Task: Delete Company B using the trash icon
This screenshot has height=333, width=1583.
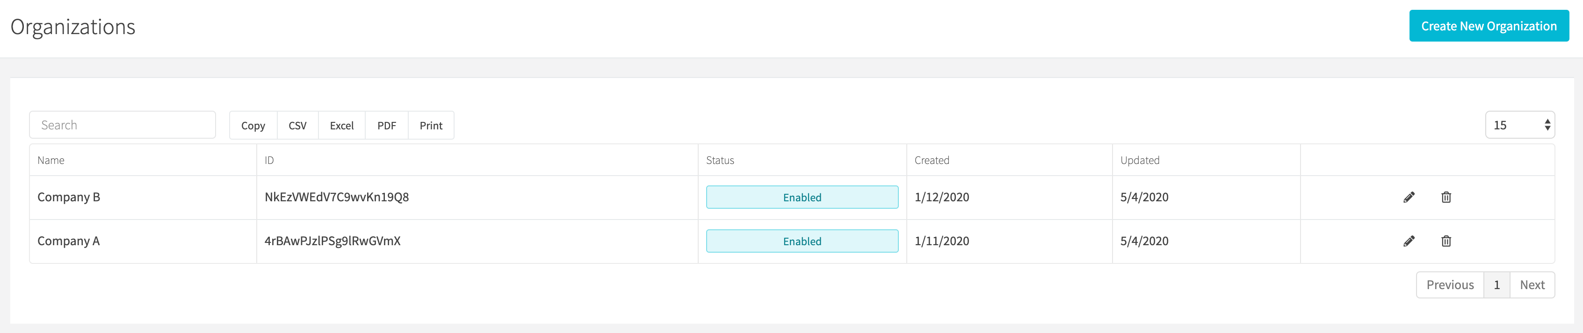Action: click(1446, 197)
